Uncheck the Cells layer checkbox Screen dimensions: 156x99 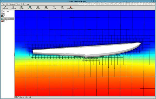click(4, 11)
